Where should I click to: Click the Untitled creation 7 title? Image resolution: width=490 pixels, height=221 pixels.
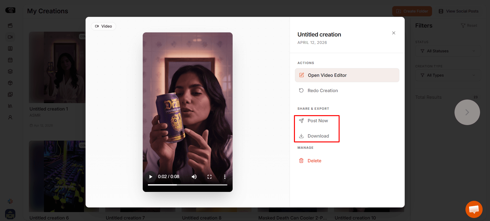point(125,218)
